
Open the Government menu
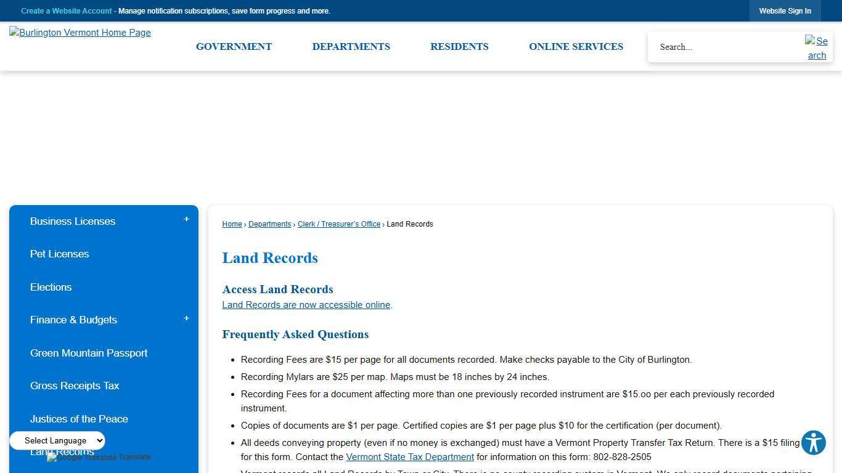pyautogui.click(x=234, y=47)
